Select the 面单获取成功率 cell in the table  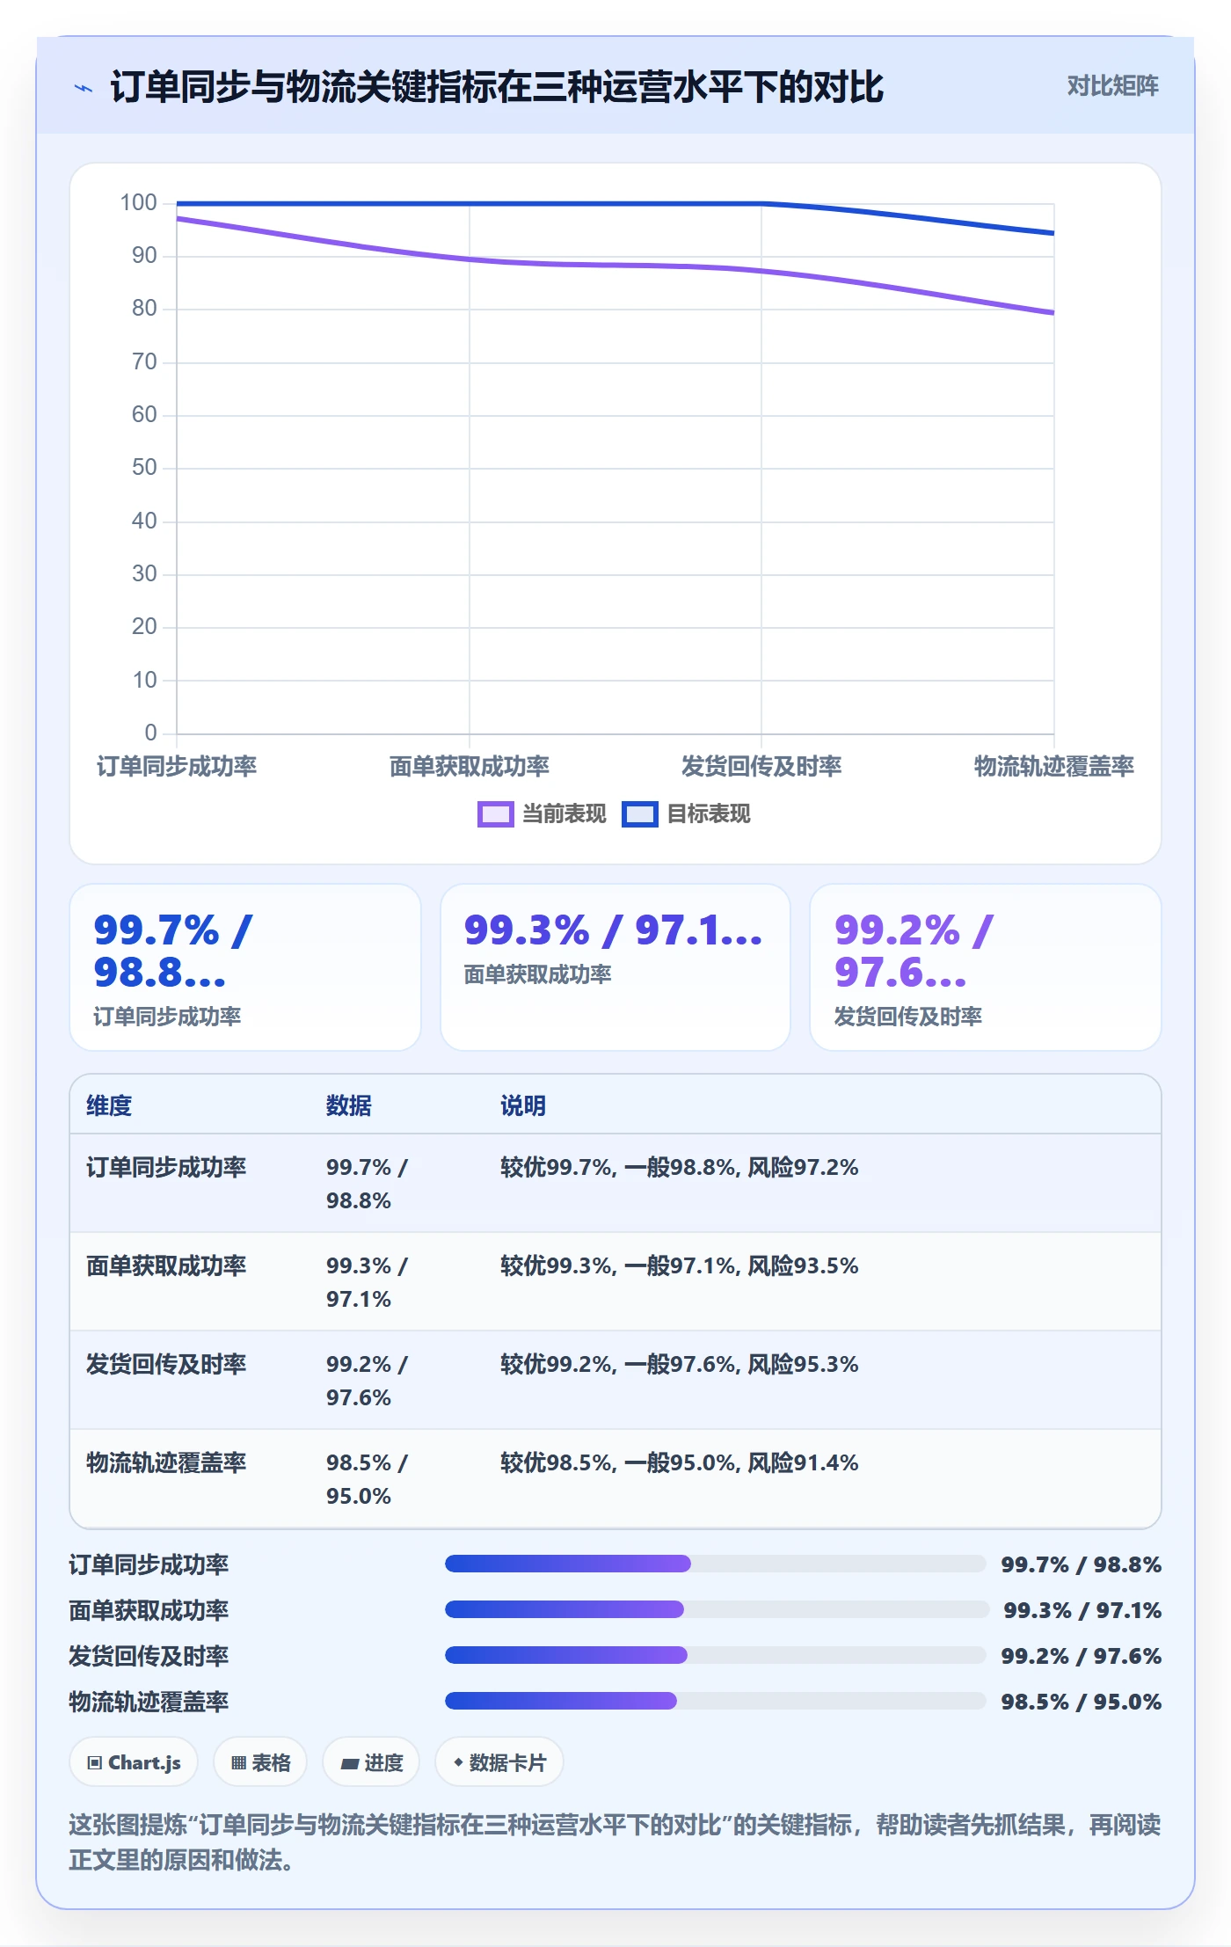(166, 1265)
